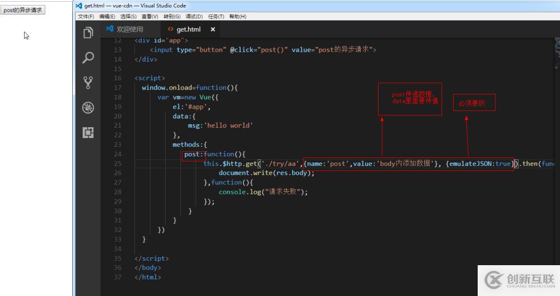
Task: Click './try/aa' URL string on line 25
Action: tap(279, 164)
